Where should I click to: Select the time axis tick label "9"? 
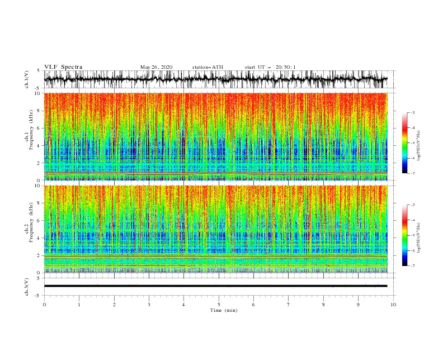click(358, 305)
